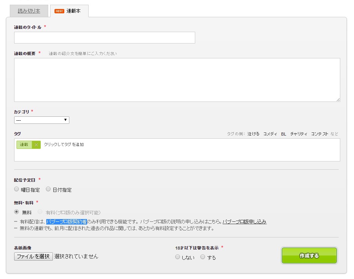Open the カテゴリ dropdown
This screenshot has height=279, width=354.
(x=42, y=120)
